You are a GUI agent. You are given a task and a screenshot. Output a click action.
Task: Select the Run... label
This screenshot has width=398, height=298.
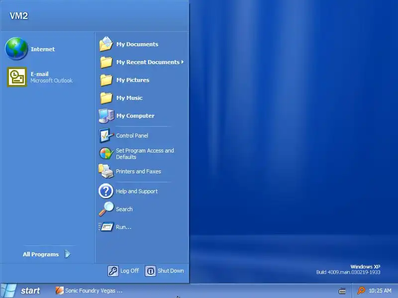click(x=123, y=227)
